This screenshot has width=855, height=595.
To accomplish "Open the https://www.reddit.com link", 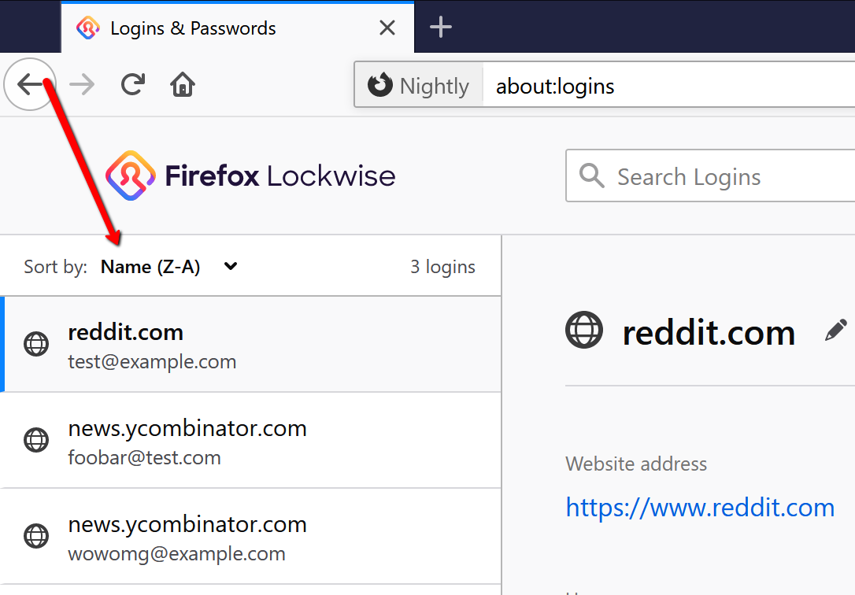I will tap(700, 508).
